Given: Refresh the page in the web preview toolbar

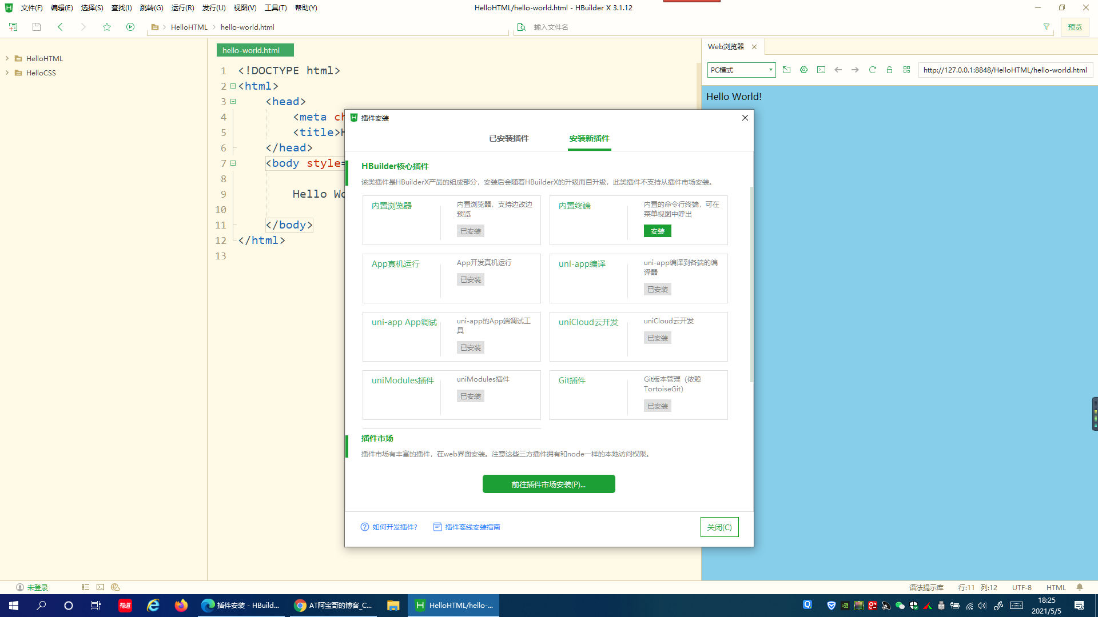Looking at the screenshot, I should [x=872, y=70].
